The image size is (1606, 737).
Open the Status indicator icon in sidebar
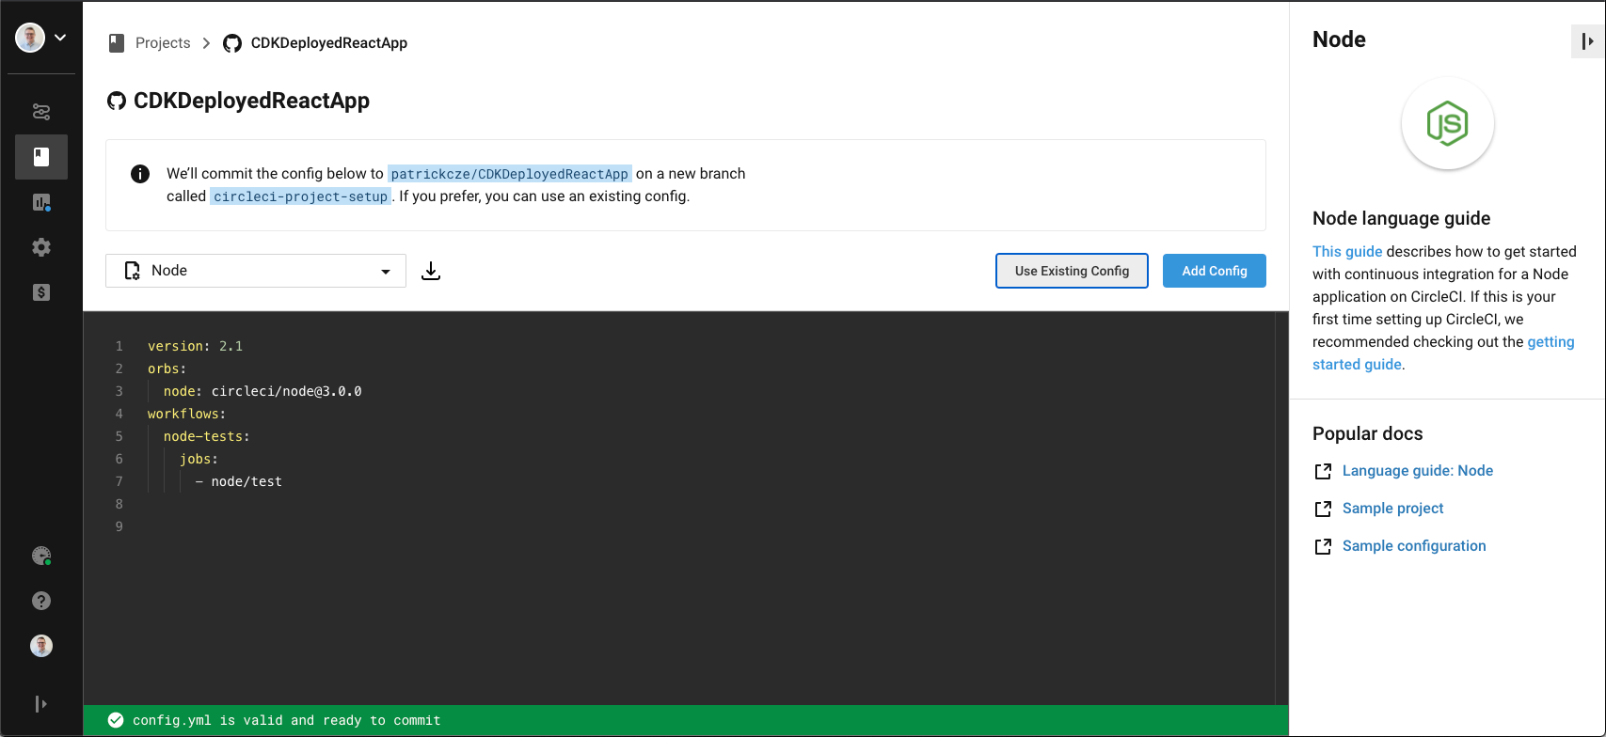(41, 556)
